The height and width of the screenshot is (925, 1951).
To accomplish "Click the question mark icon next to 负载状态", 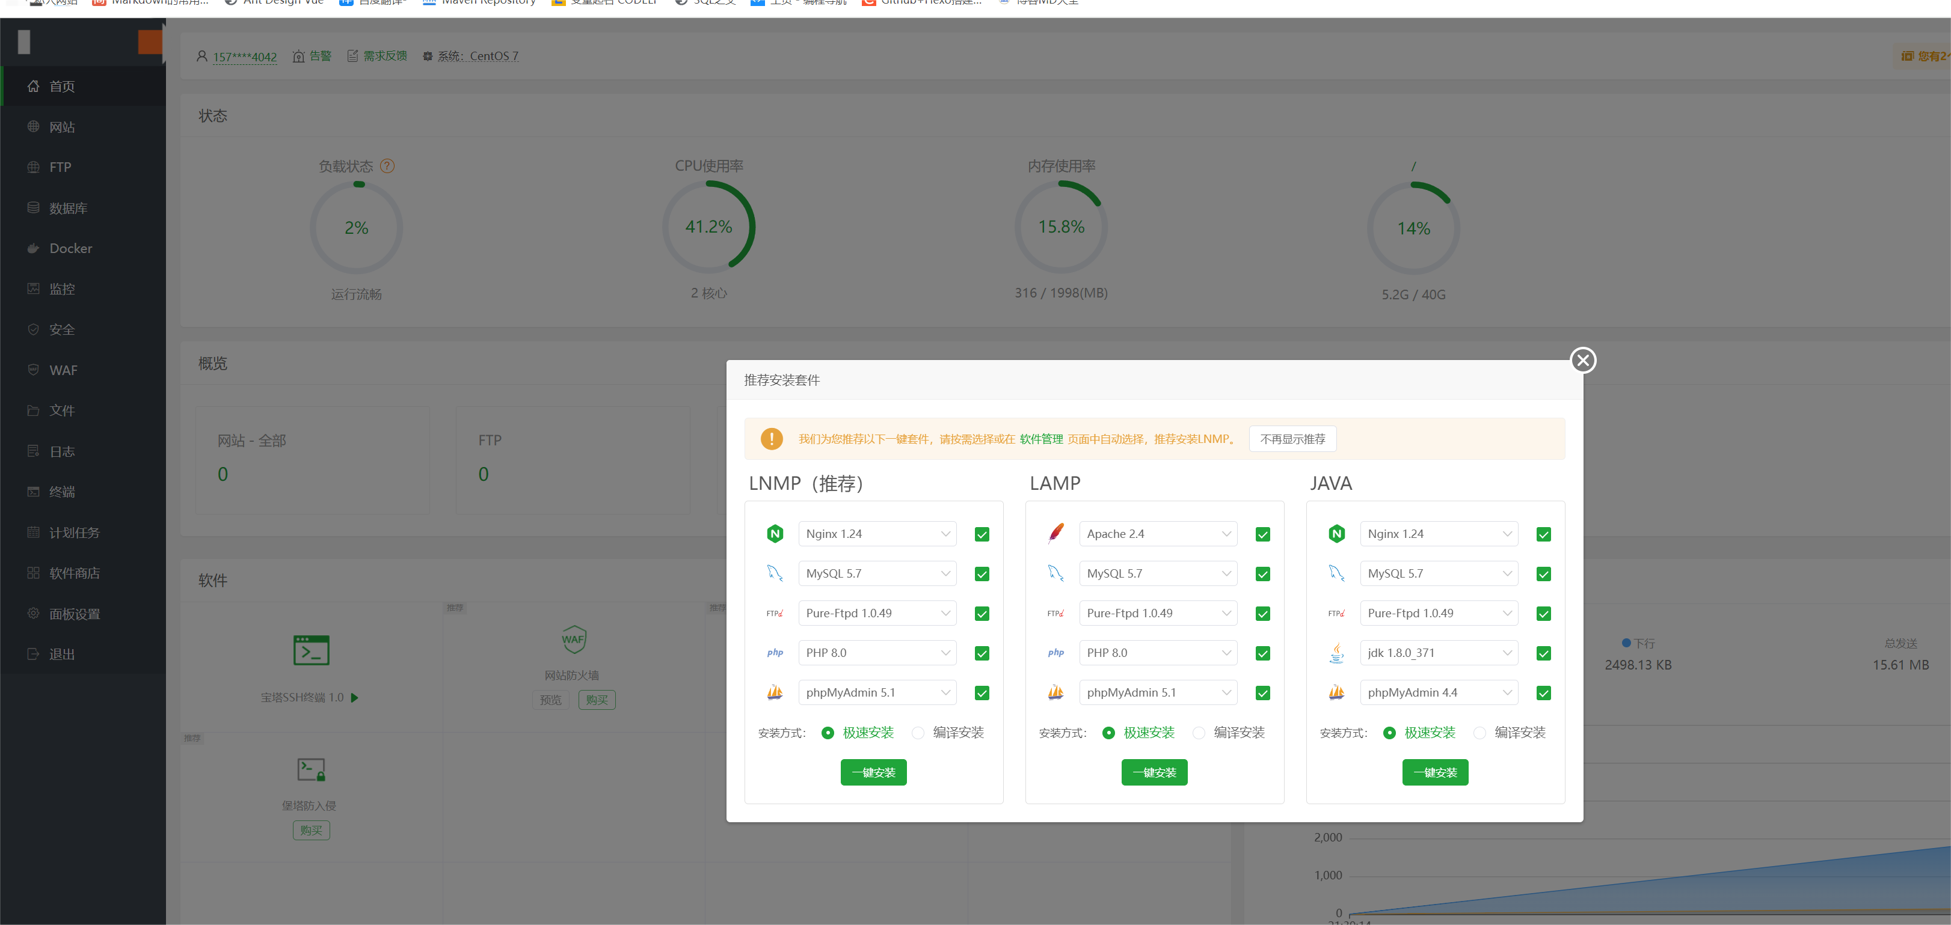I will 387,166.
